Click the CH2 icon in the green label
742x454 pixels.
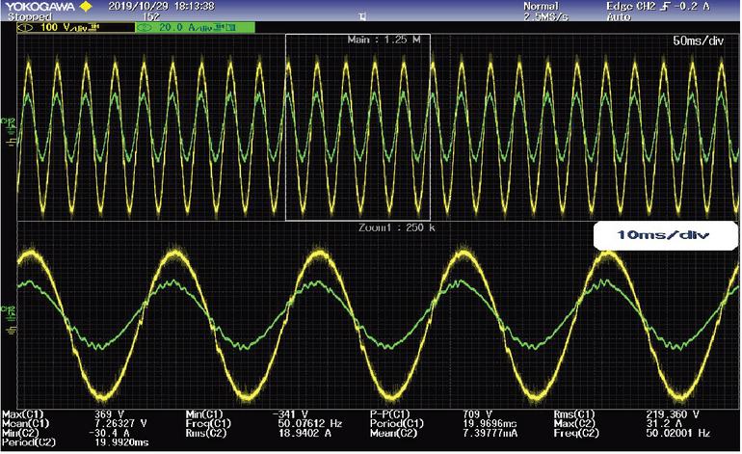pos(146,29)
